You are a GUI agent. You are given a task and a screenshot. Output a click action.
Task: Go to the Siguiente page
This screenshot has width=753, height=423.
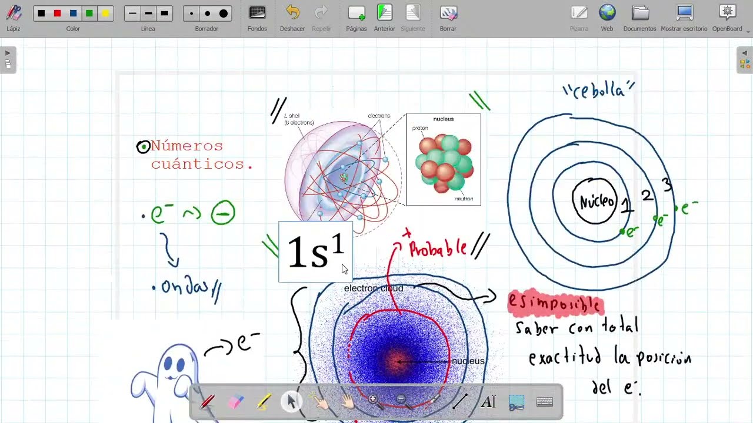tap(413, 18)
